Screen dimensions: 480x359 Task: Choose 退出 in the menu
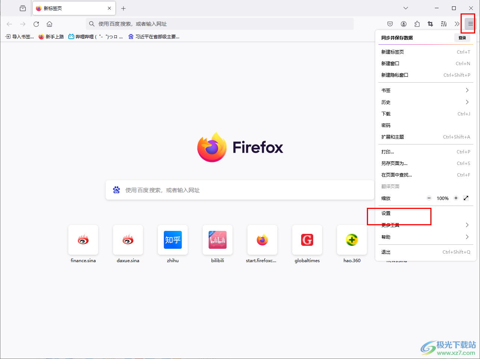426,252
